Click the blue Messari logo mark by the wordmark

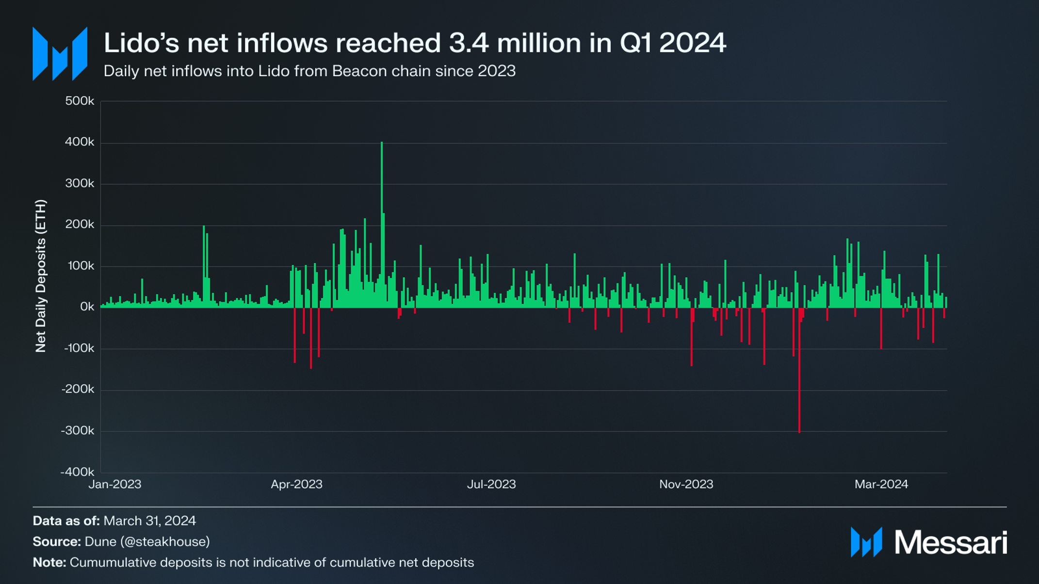coord(866,542)
